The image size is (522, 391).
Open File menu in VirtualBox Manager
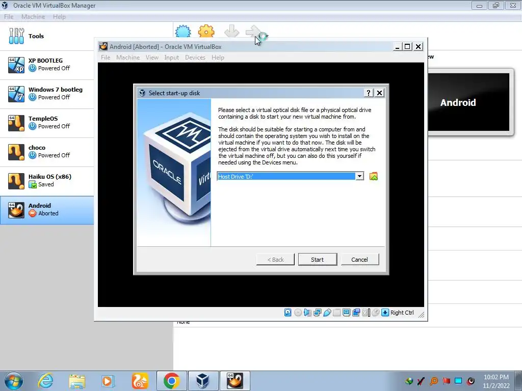(x=9, y=17)
